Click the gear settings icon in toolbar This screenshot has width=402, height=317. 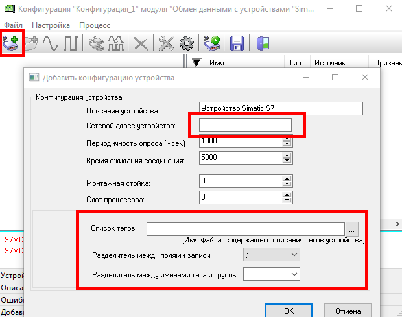[x=187, y=43]
